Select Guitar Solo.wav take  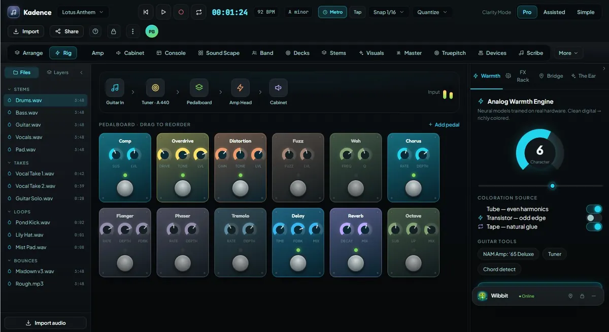pos(46,198)
